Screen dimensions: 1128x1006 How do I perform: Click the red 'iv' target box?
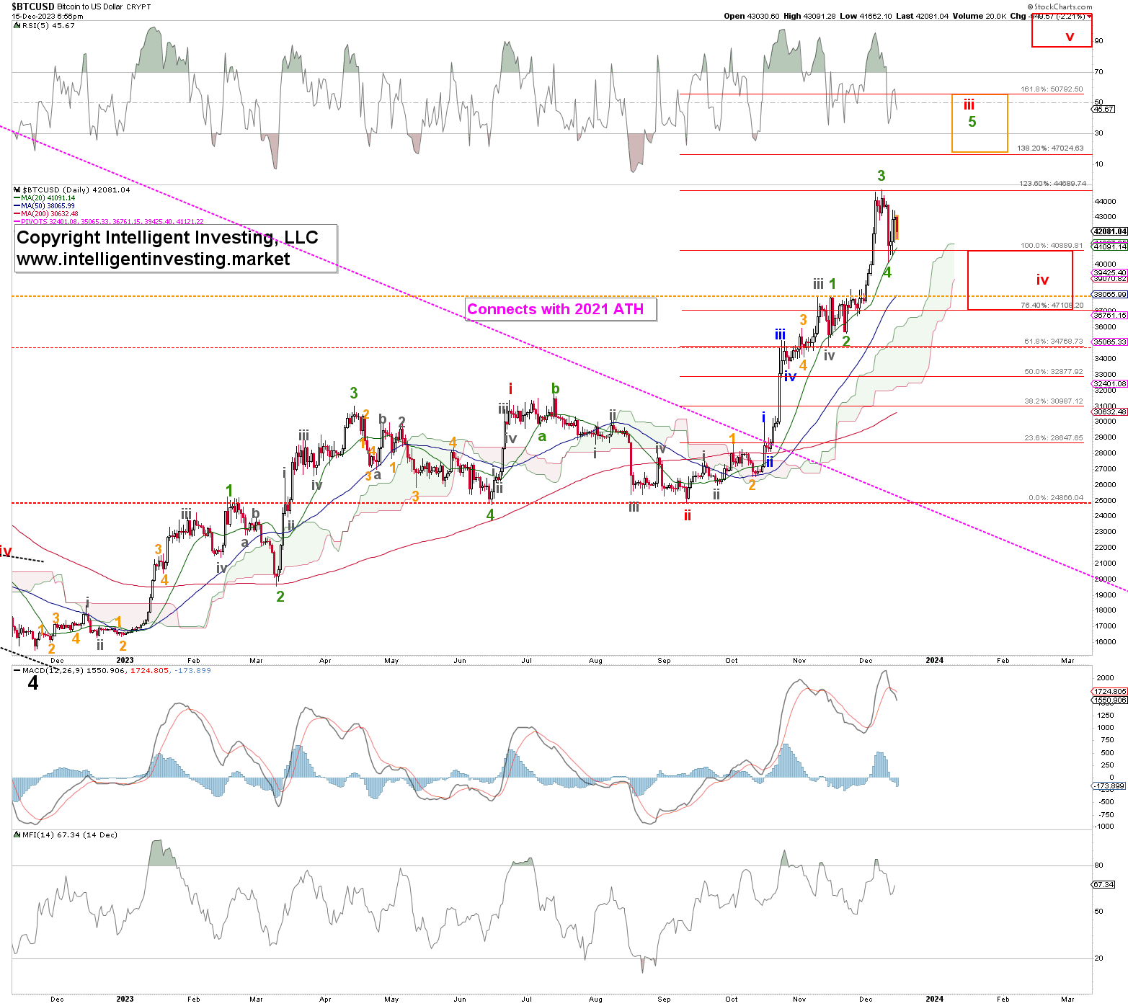[x=1020, y=280]
